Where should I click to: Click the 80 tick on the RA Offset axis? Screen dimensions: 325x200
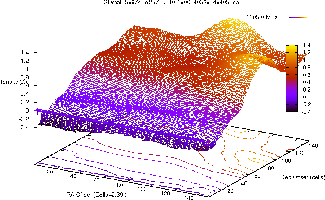tap(120, 185)
